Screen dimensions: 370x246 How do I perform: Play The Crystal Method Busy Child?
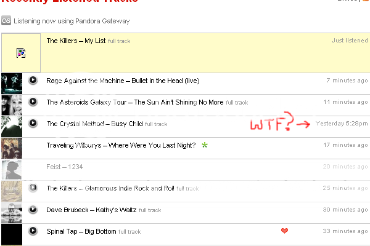pos(33,123)
